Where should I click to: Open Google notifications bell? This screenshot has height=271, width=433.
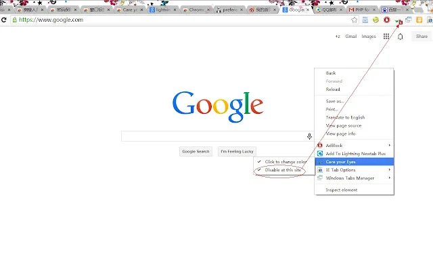pos(400,37)
